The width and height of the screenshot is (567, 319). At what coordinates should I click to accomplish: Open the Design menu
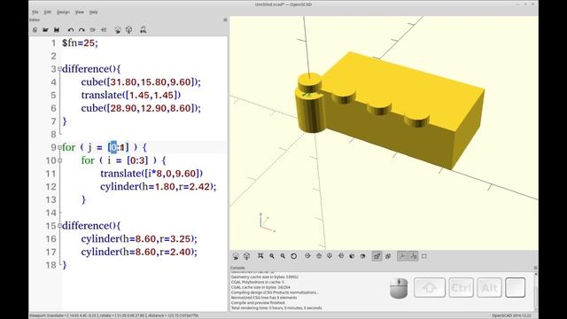point(63,12)
